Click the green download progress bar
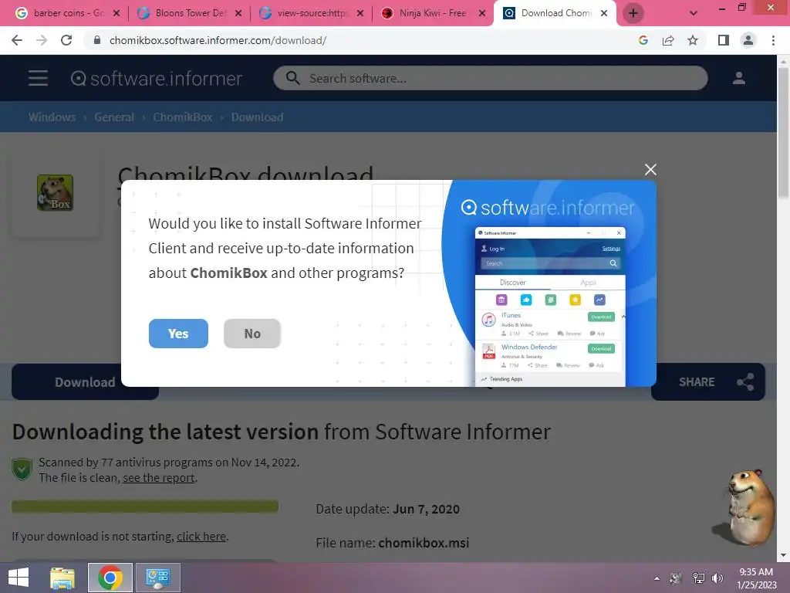 pos(145,507)
